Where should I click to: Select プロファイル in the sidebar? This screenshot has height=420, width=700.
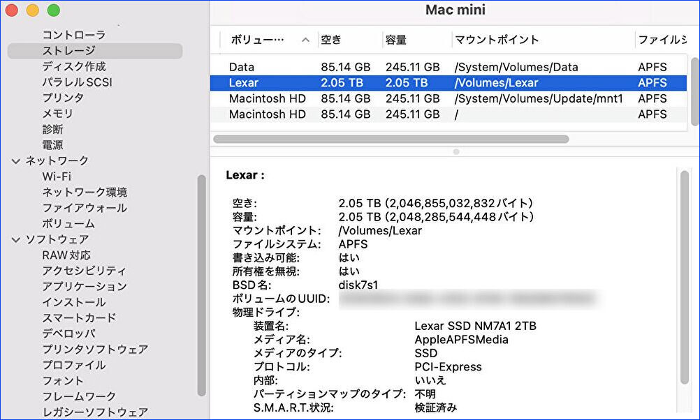pos(73,365)
